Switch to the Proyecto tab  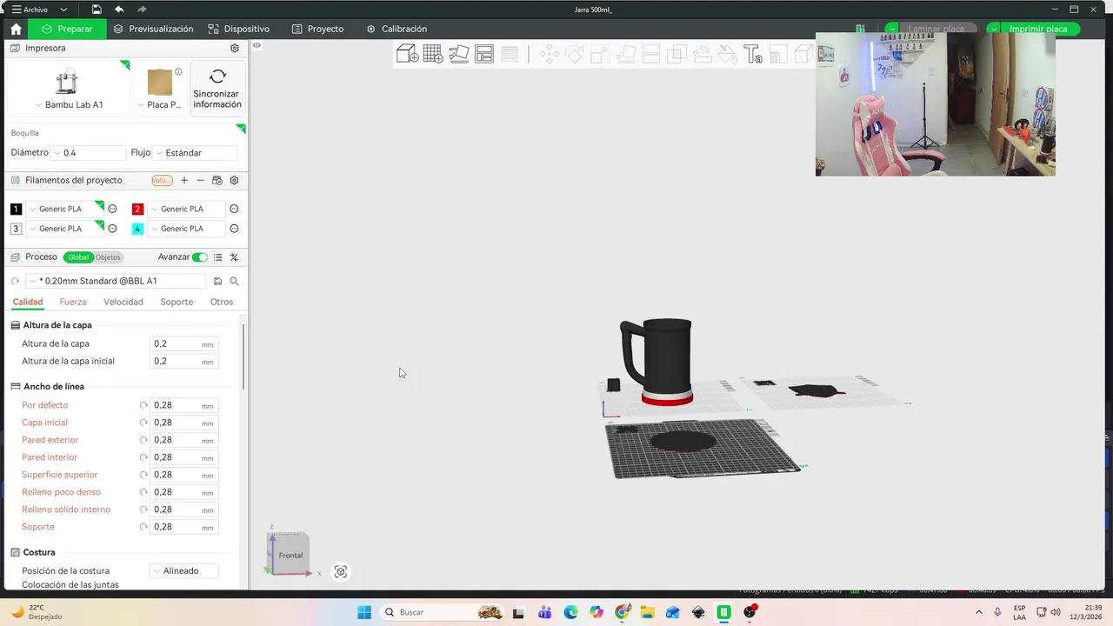[317, 29]
